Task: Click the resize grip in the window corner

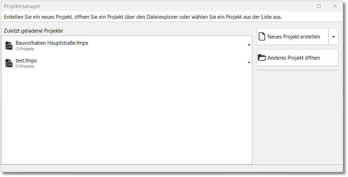Action: [341, 170]
